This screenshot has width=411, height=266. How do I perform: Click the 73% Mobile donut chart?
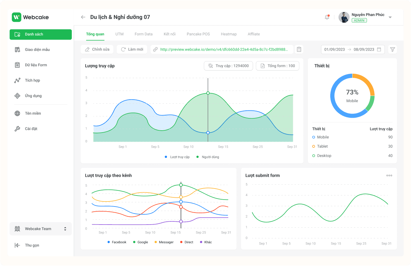coord(352,96)
